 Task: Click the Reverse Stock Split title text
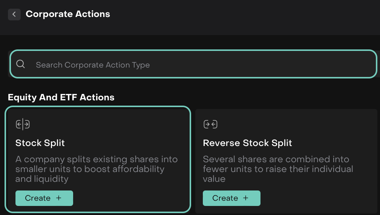247,143
